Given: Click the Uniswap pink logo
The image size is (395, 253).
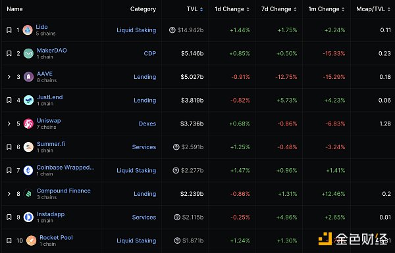Looking at the screenshot, I should coord(28,124).
